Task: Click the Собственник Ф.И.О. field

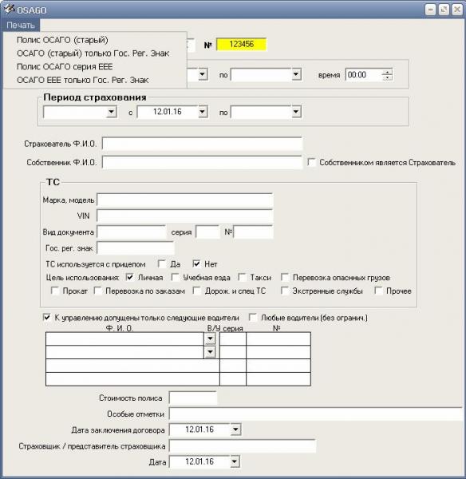Action: 202,162
